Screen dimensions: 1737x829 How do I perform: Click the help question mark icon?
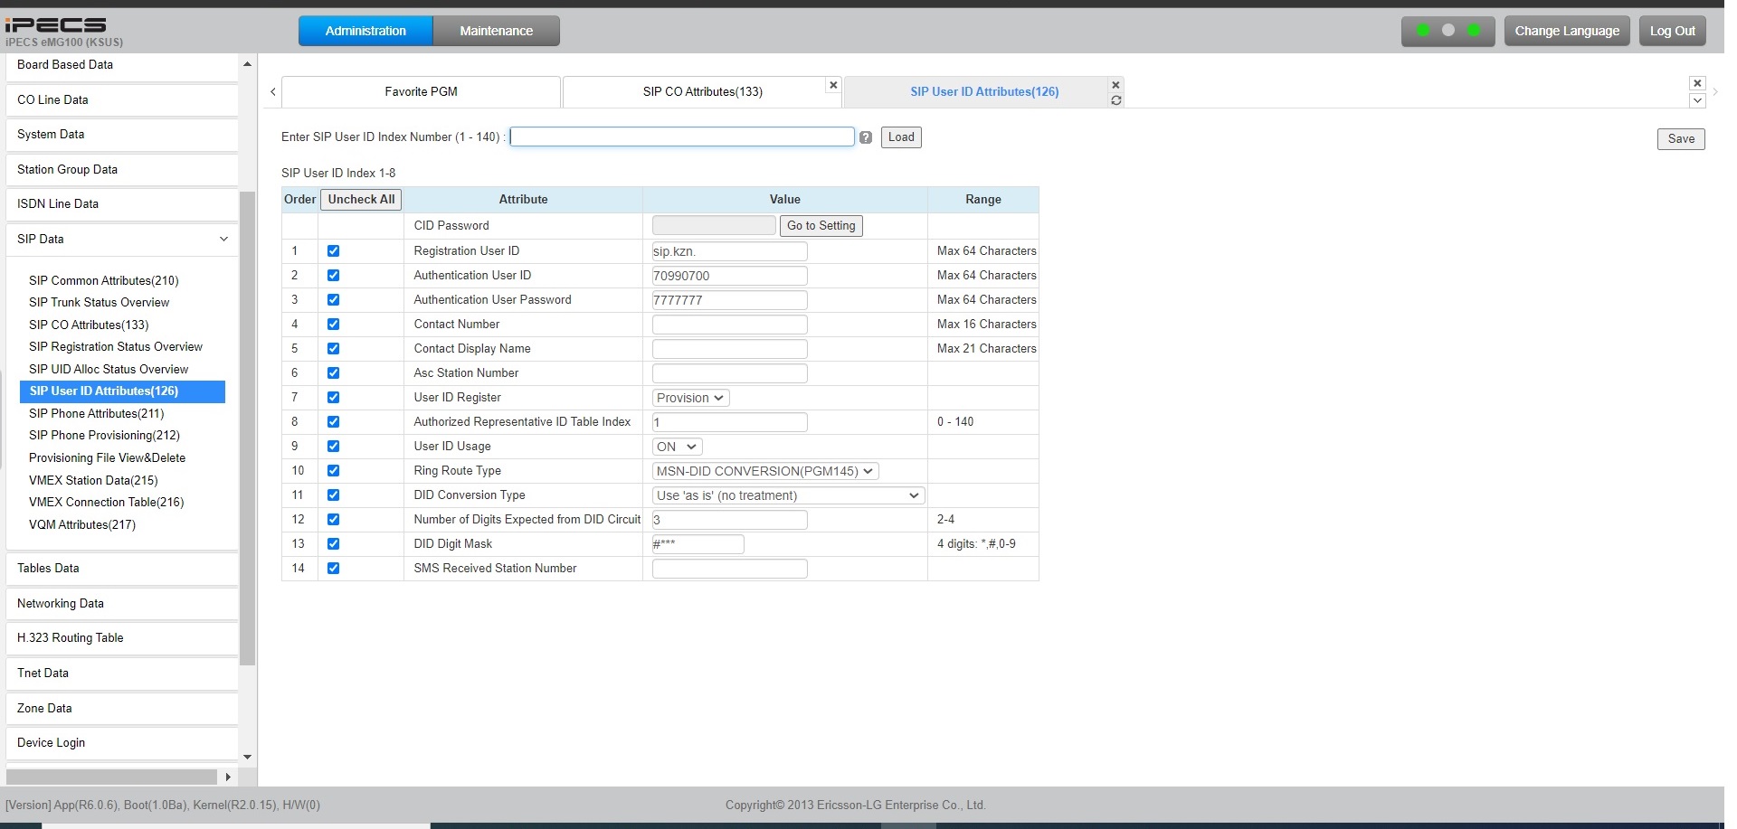coord(866,137)
